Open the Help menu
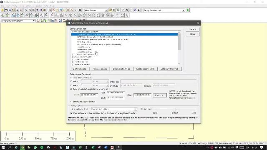This screenshot has height=150, width=267. tap(52, 6)
